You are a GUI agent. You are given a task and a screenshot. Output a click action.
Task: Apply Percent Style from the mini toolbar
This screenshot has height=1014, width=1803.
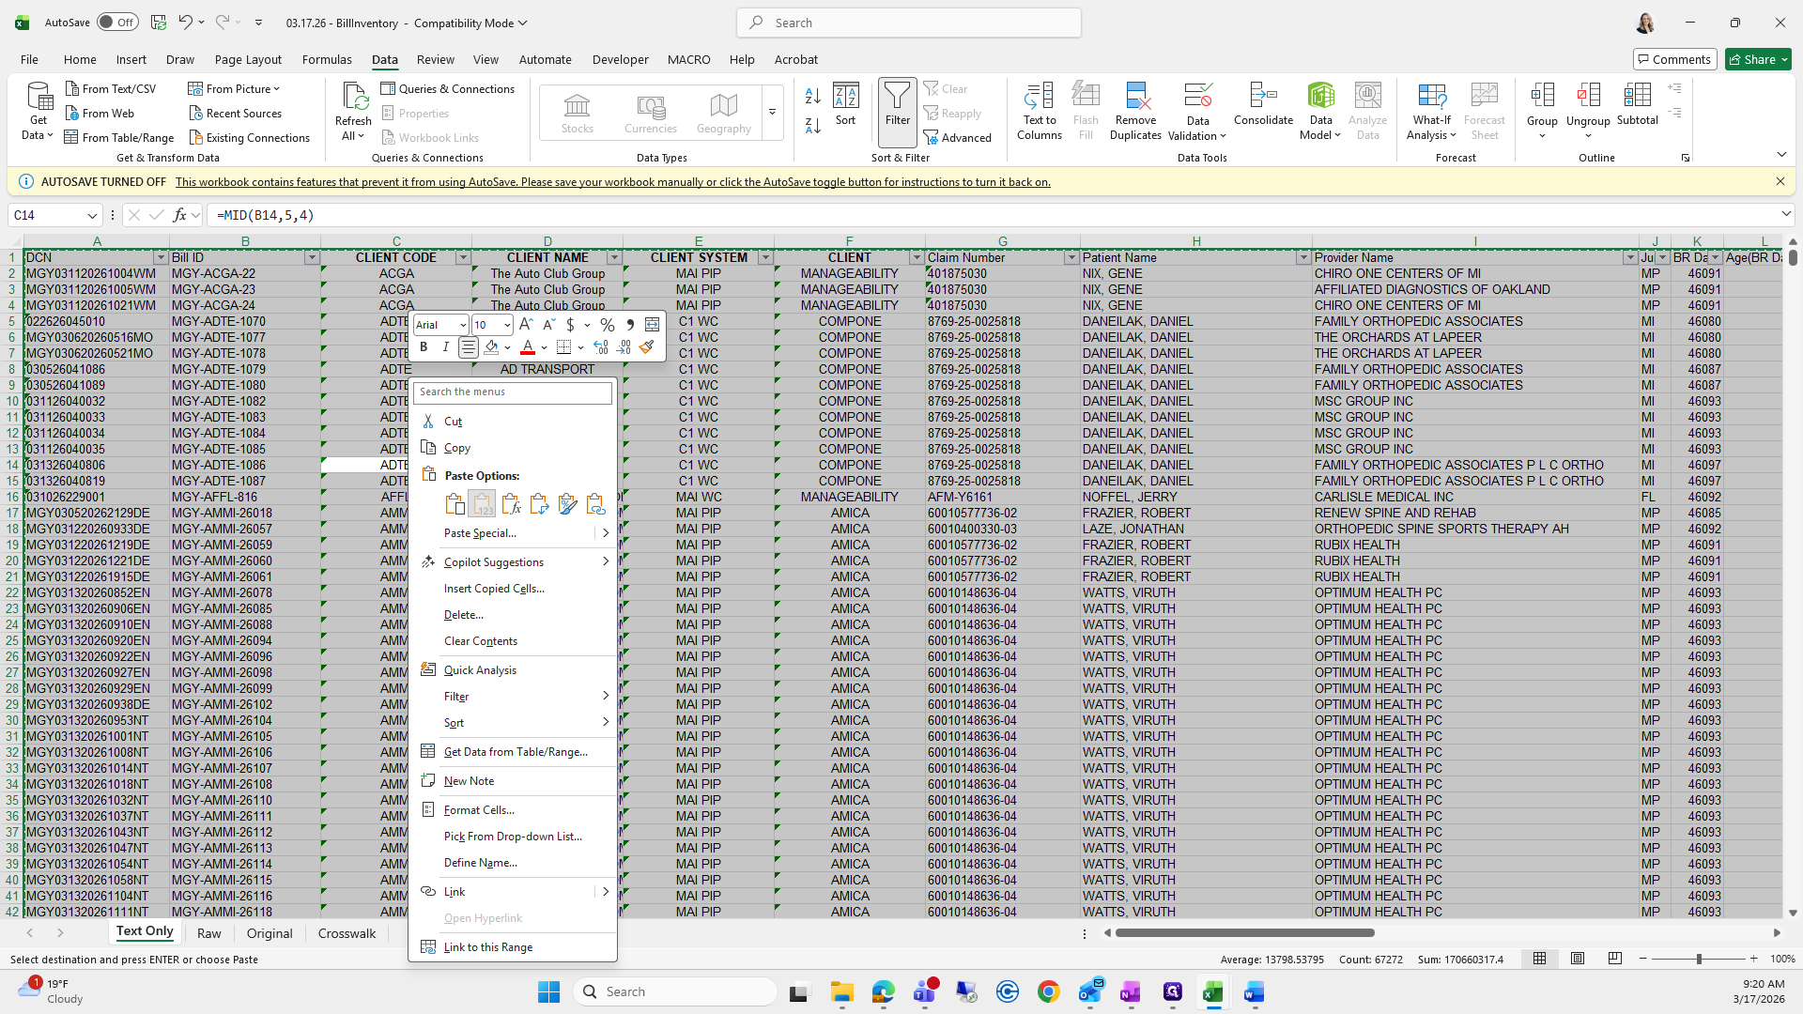click(x=608, y=324)
